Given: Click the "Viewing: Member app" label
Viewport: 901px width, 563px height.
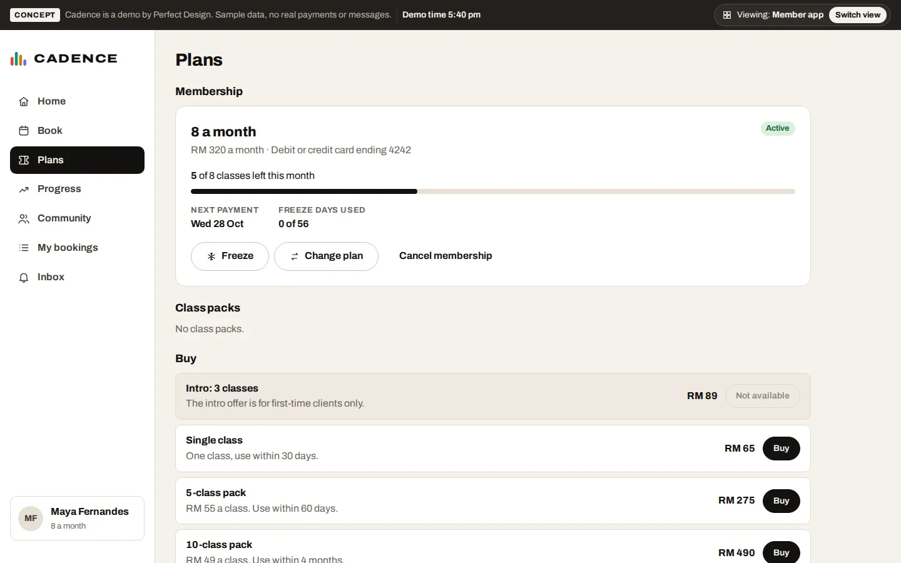Looking at the screenshot, I should click(780, 15).
